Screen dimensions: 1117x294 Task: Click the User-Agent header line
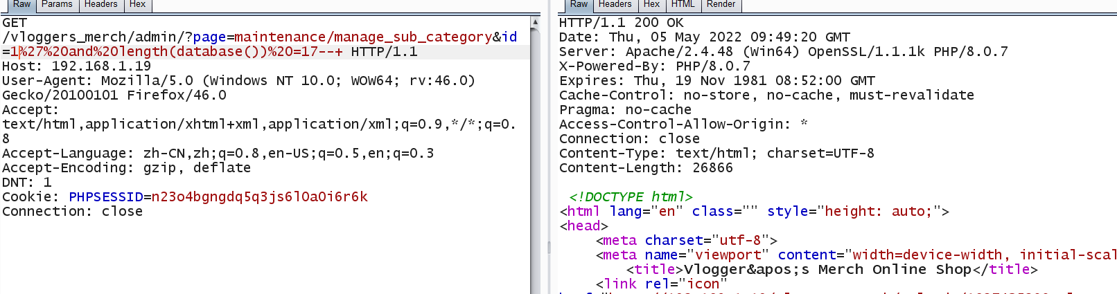(x=239, y=81)
